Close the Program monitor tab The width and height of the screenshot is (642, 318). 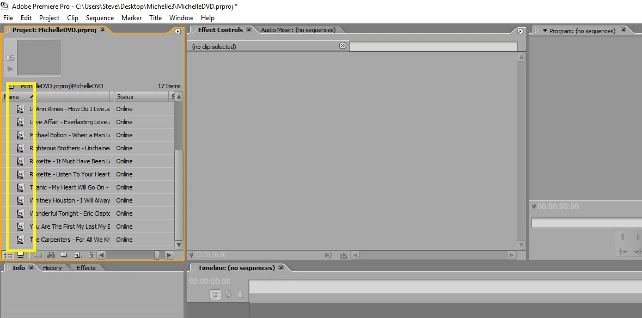pos(623,30)
